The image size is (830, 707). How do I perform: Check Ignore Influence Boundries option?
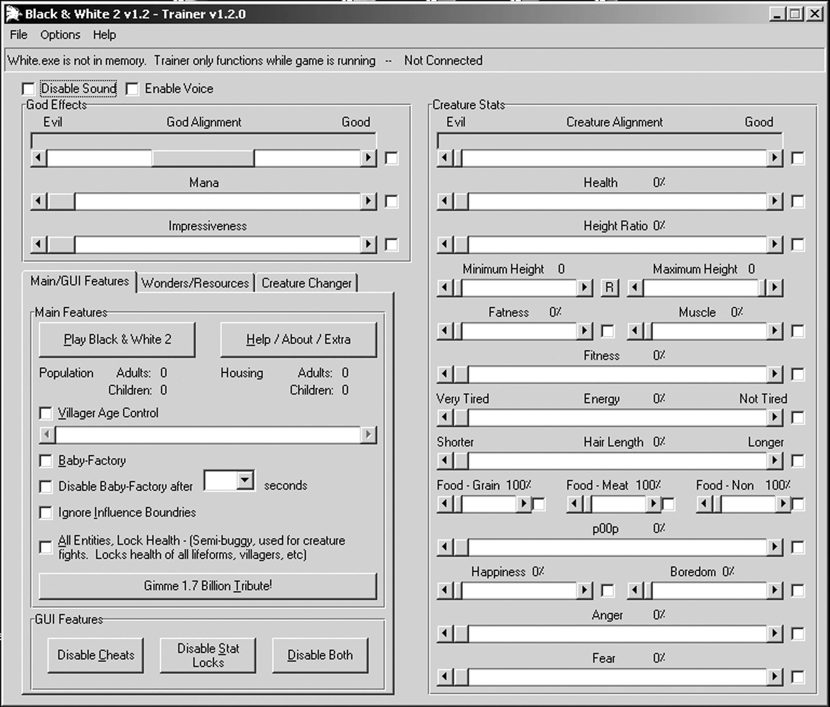click(46, 513)
